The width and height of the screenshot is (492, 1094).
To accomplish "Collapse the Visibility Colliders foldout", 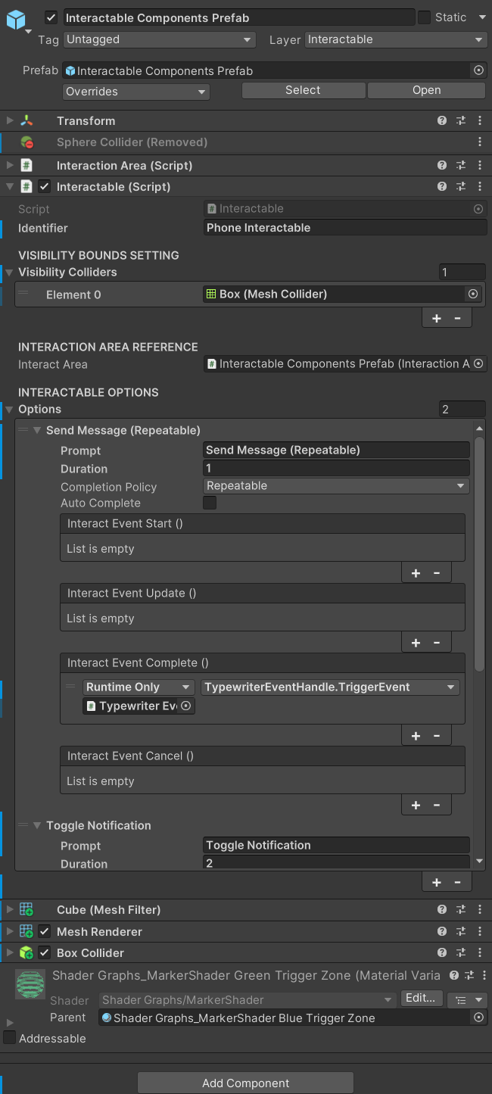I will pyautogui.click(x=9, y=272).
